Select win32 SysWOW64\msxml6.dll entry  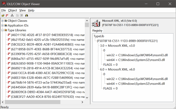coord(137,79)
